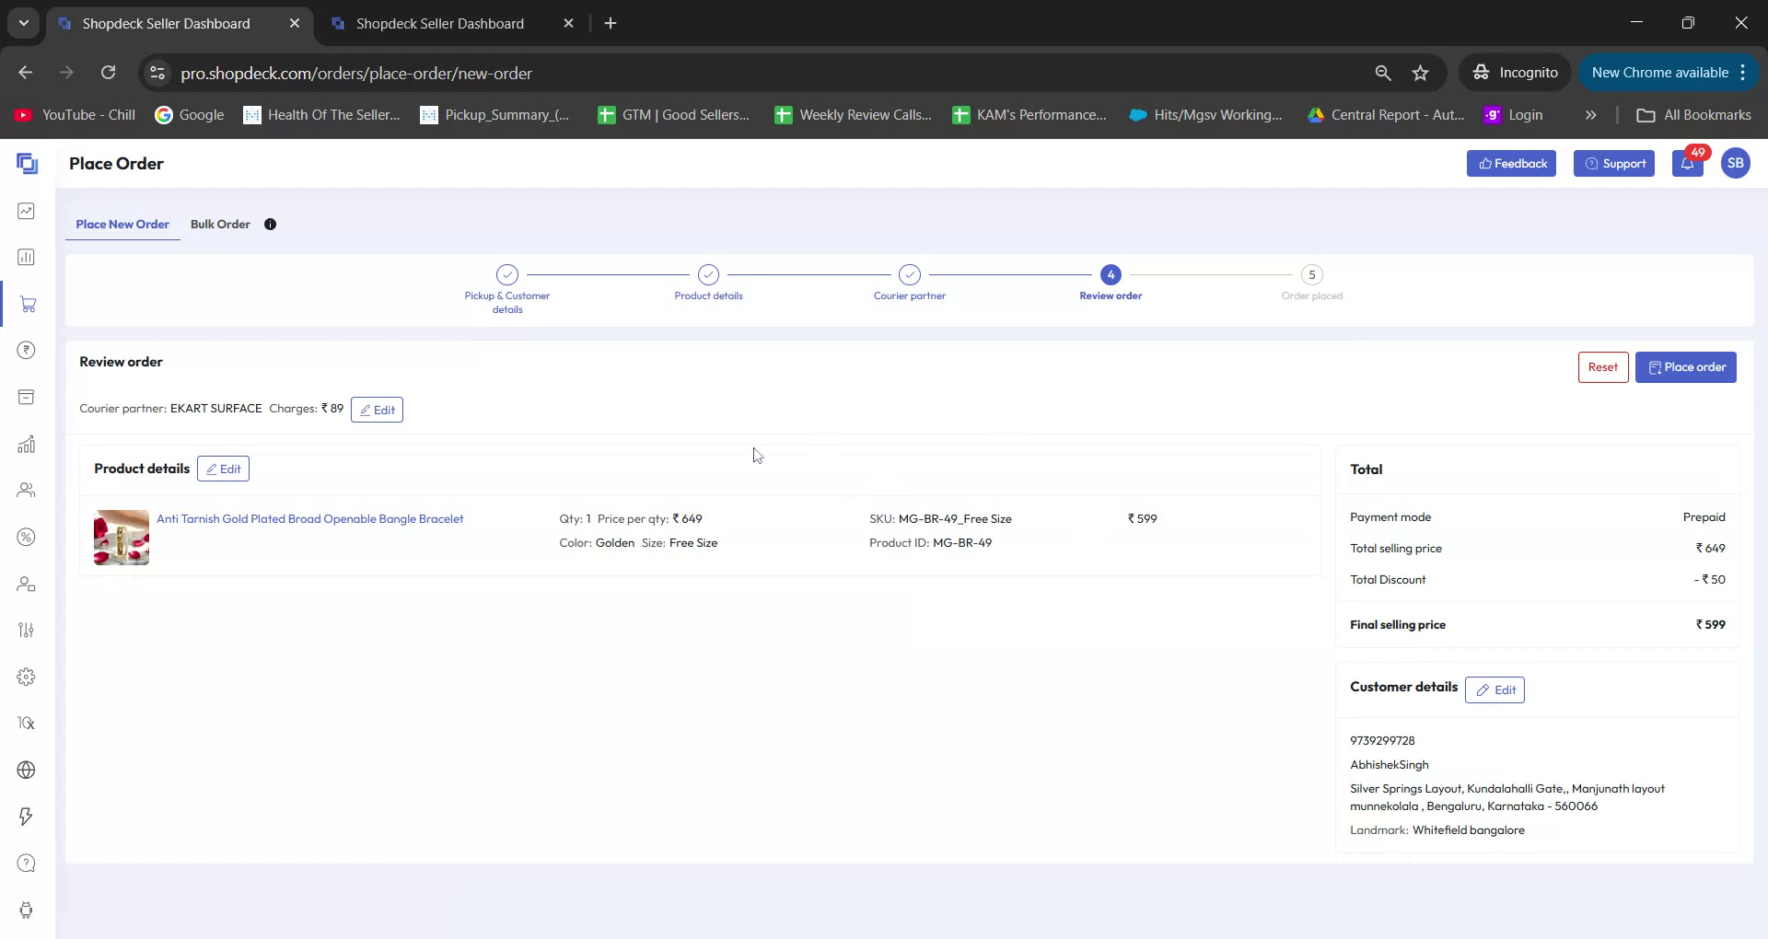
Task: View notifications via the bell icon
Action: [x=1688, y=163]
